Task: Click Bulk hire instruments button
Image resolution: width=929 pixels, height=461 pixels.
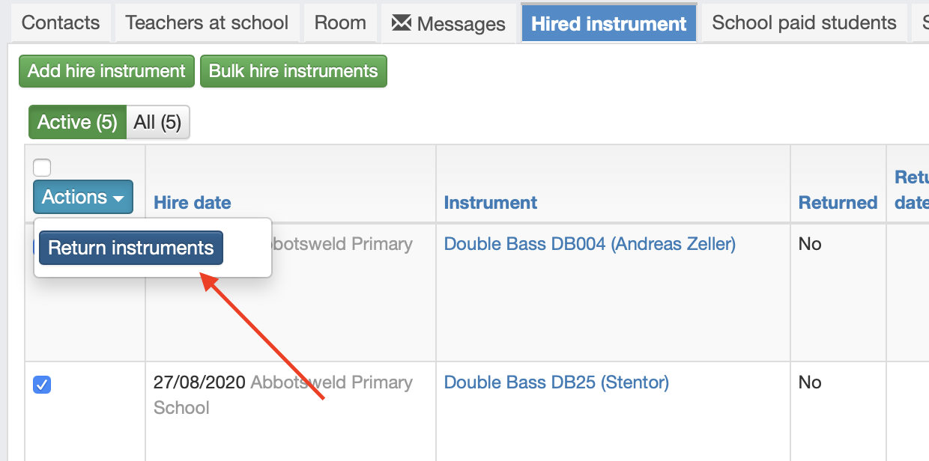Action: [294, 71]
